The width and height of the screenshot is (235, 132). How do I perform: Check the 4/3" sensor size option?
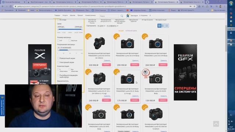(x=58, y=41)
